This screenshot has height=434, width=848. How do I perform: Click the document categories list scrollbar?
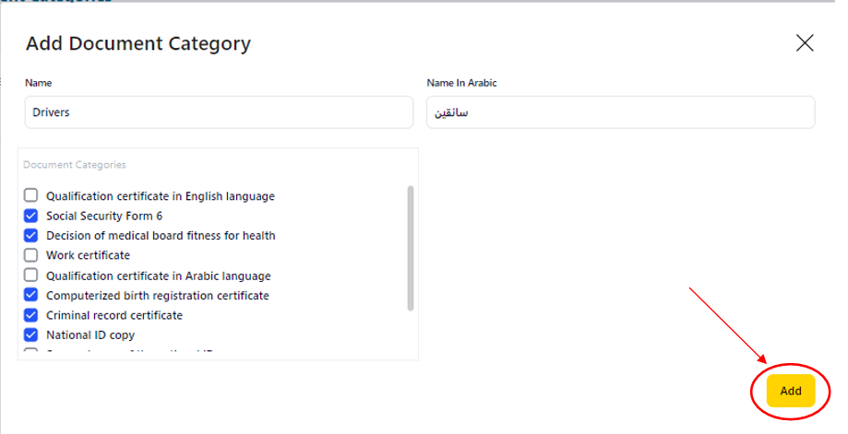[x=411, y=249]
